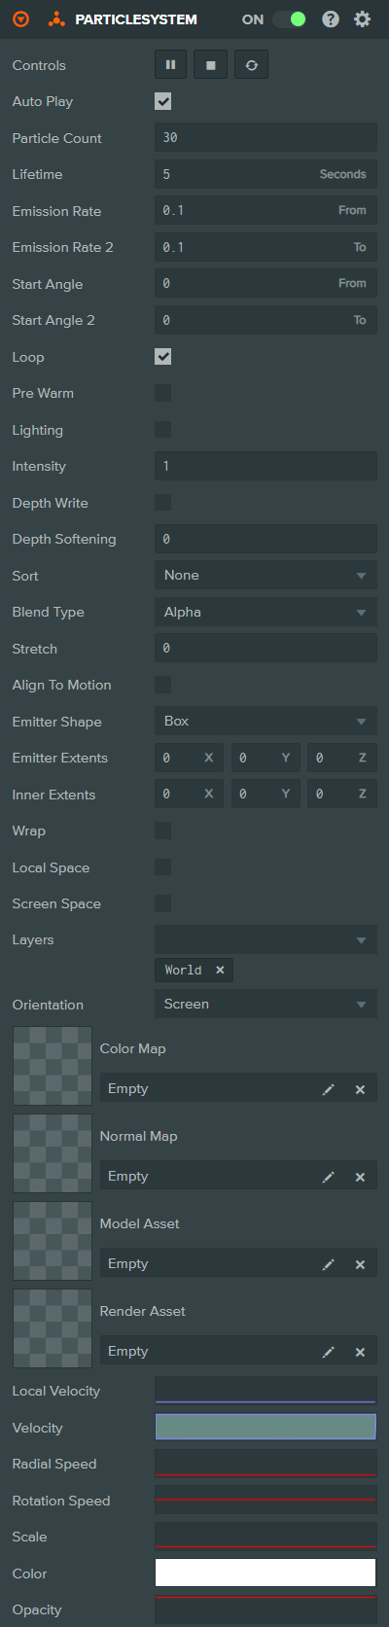
Task: Stop the particle system playback
Action: (x=211, y=65)
